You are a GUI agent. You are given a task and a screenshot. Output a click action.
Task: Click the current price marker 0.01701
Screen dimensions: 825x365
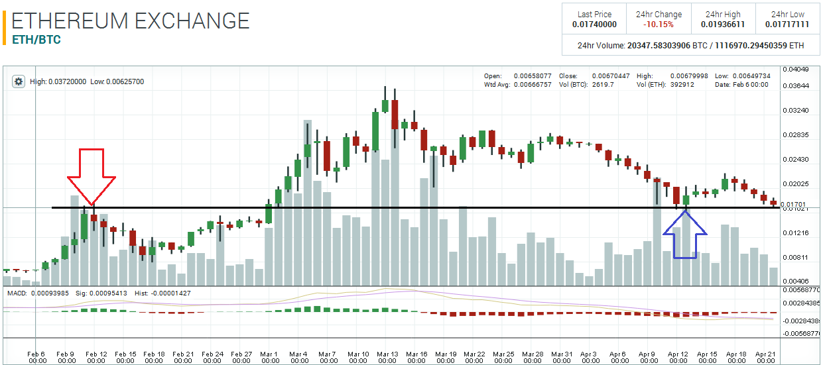(794, 204)
